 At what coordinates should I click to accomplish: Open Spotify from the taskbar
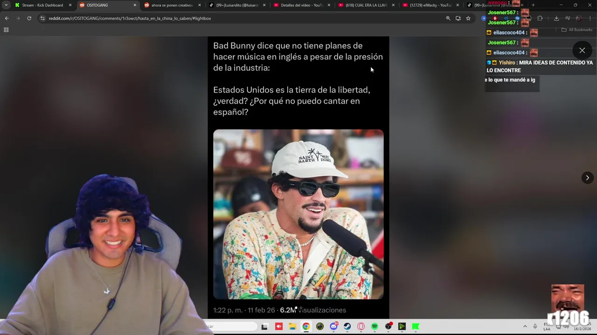point(375,327)
